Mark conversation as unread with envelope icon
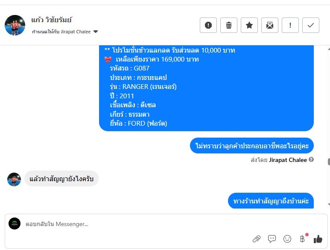This screenshot has width=330, height=250. click(270, 25)
